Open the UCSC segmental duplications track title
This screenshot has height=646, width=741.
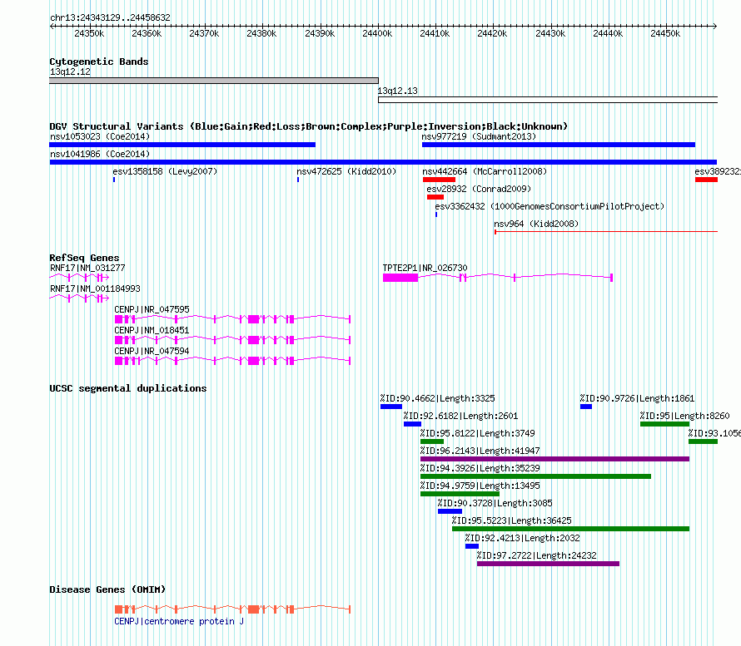coord(128,388)
